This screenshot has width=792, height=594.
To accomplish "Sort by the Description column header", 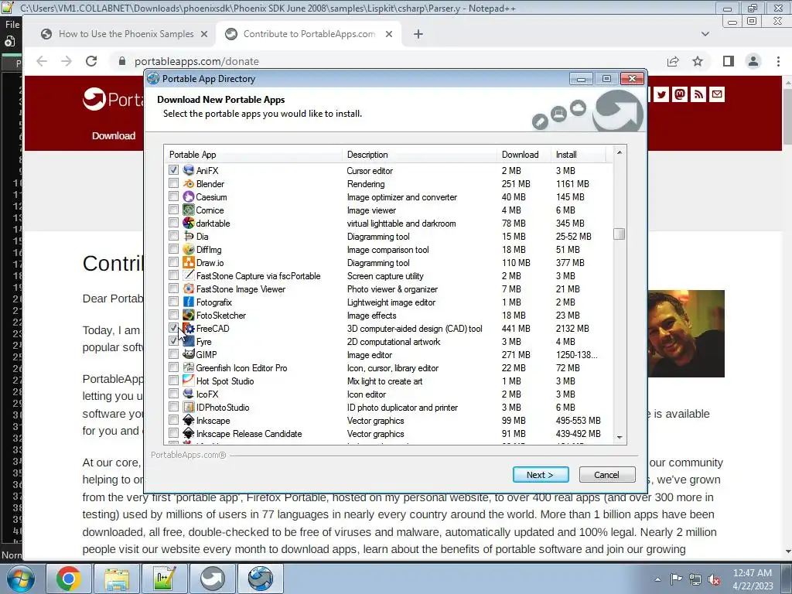I will tap(420, 155).
